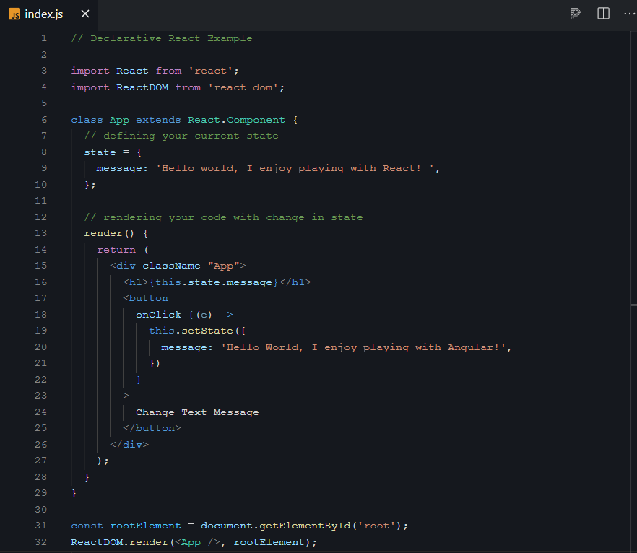
Task: Split the editor using the split icon
Action: (603, 14)
